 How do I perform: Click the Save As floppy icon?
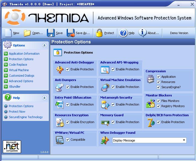tap(71, 33)
